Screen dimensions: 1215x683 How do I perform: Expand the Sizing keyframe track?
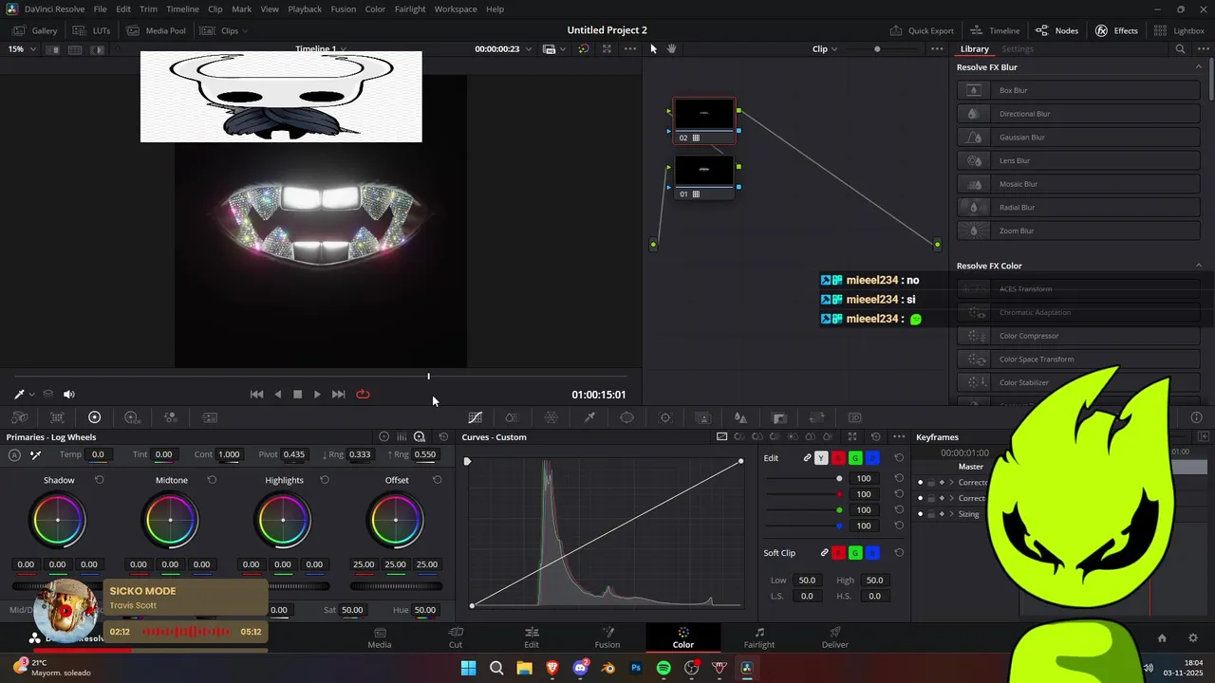pyautogui.click(x=952, y=514)
